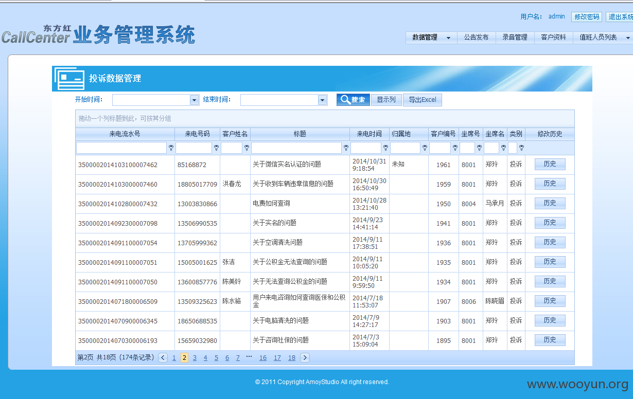Viewport: 633px width, 399px height.
Task: Sort by 标题 column header
Action: (x=300, y=134)
